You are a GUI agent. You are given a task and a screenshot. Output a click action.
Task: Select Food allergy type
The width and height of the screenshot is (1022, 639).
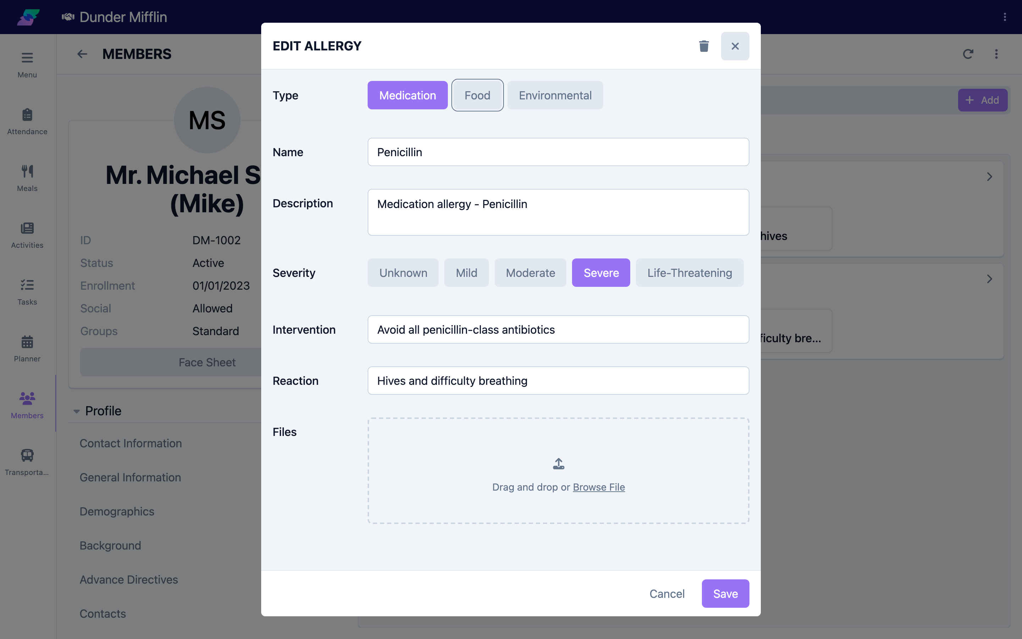click(477, 95)
